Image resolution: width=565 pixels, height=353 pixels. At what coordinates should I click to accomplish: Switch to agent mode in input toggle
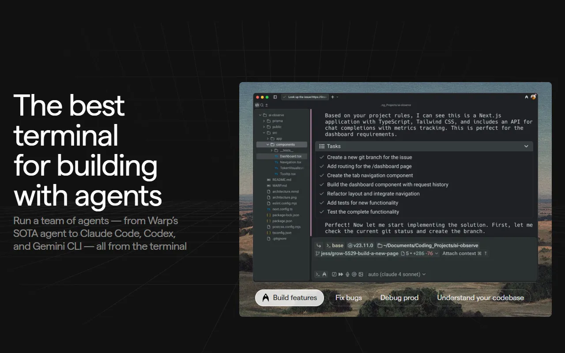coord(324,274)
